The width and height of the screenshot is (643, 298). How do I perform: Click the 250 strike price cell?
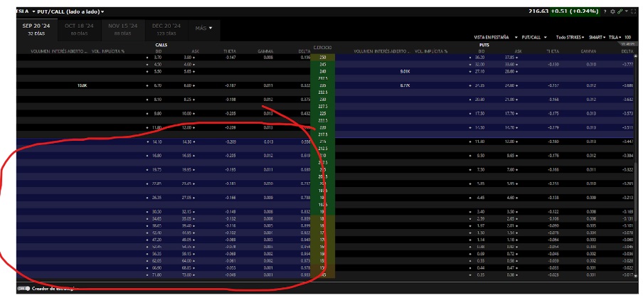(323, 57)
